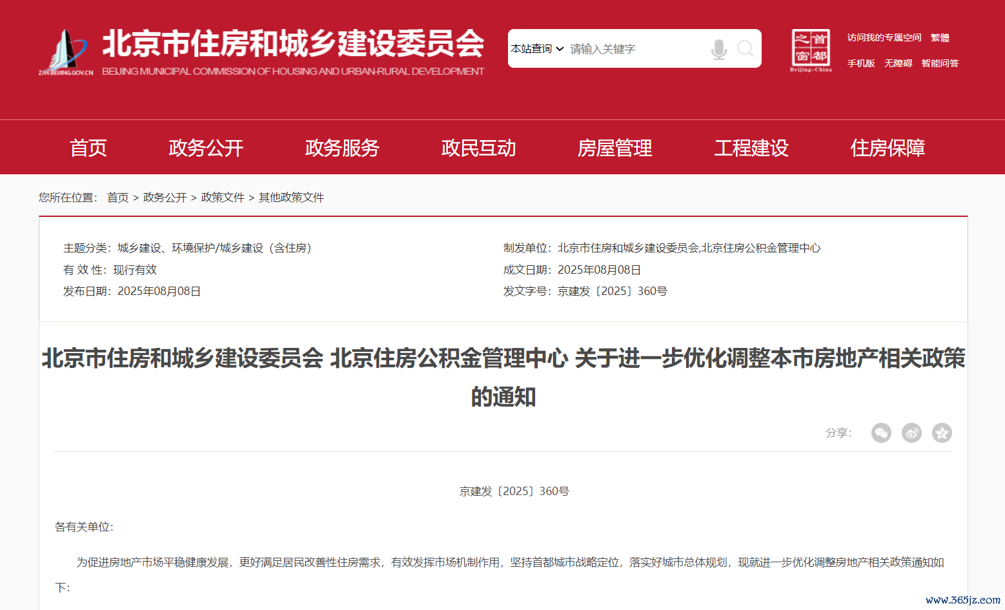Click the English subtitle BEIJING MUNICIPAL COMMISSION
This screenshot has height=610, width=1005.
(x=293, y=71)
